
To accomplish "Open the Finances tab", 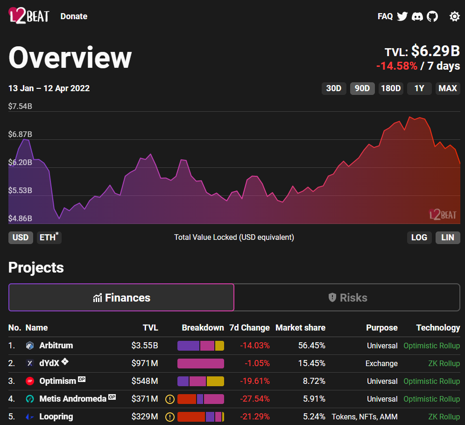I will (x=121, y=297).
